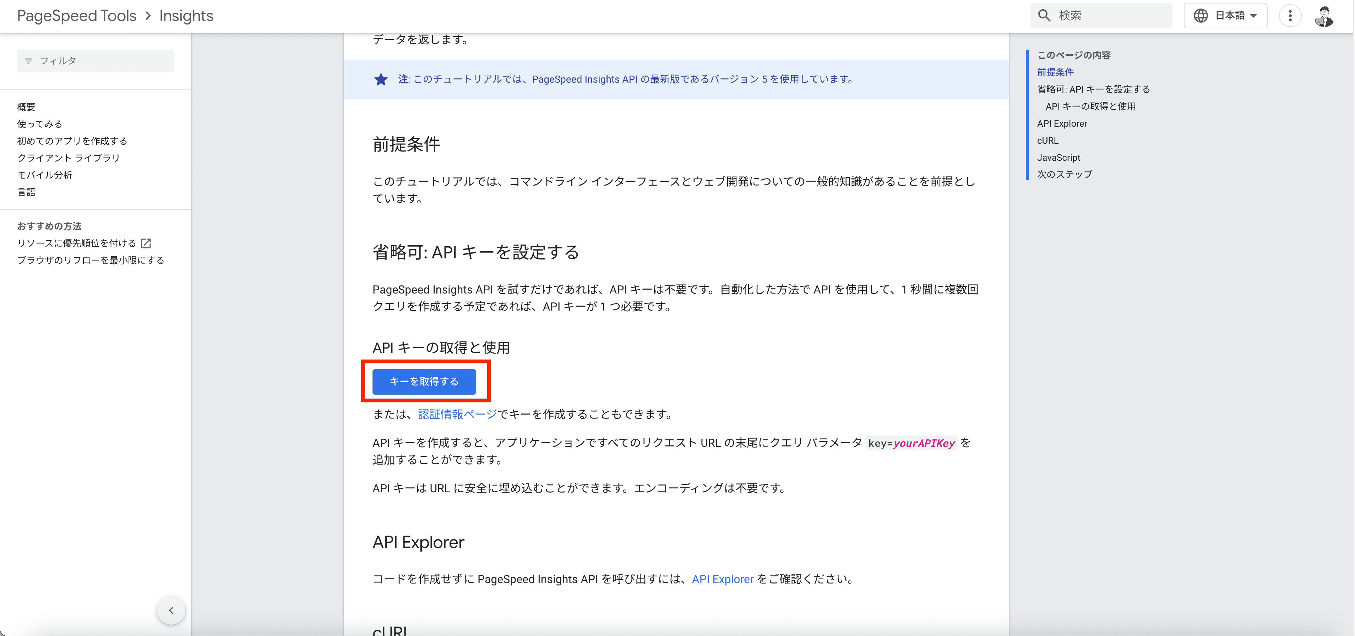Click the filter icon in the sidebar
Screen dimensions: 1355x636
pyautogui.click(x=28, y=61)
